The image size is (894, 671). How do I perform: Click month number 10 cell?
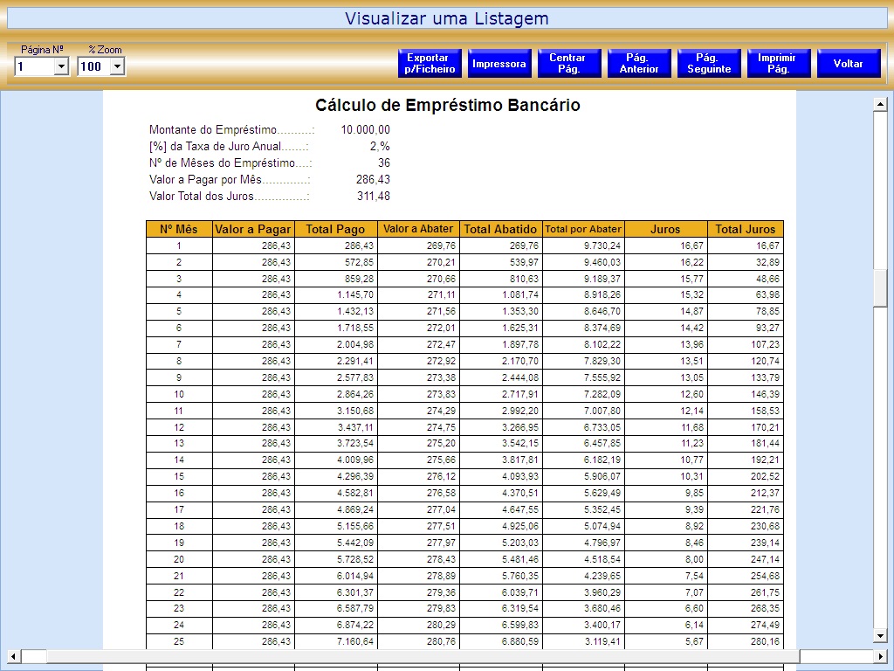179,394
